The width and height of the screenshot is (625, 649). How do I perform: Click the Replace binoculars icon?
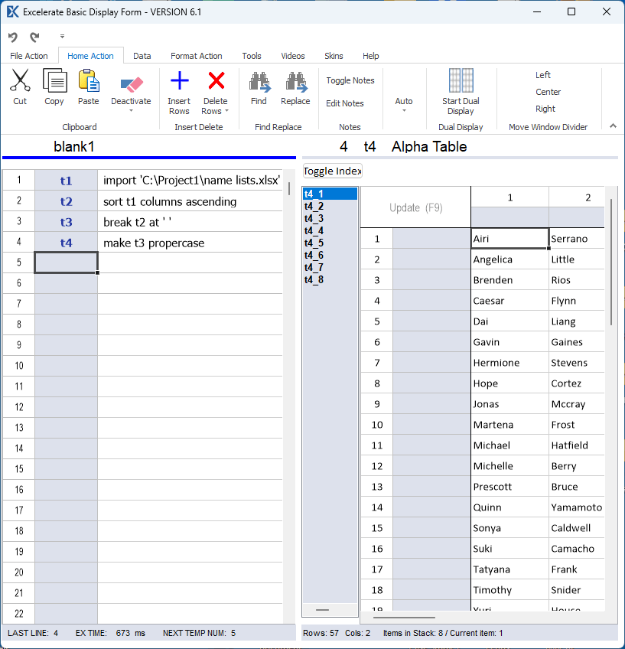pyautogui.click(x=295, y=81)
